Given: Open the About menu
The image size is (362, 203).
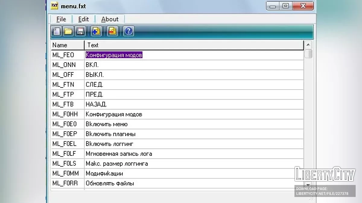Looking at the screenshot, I should (x=110, y=19).
